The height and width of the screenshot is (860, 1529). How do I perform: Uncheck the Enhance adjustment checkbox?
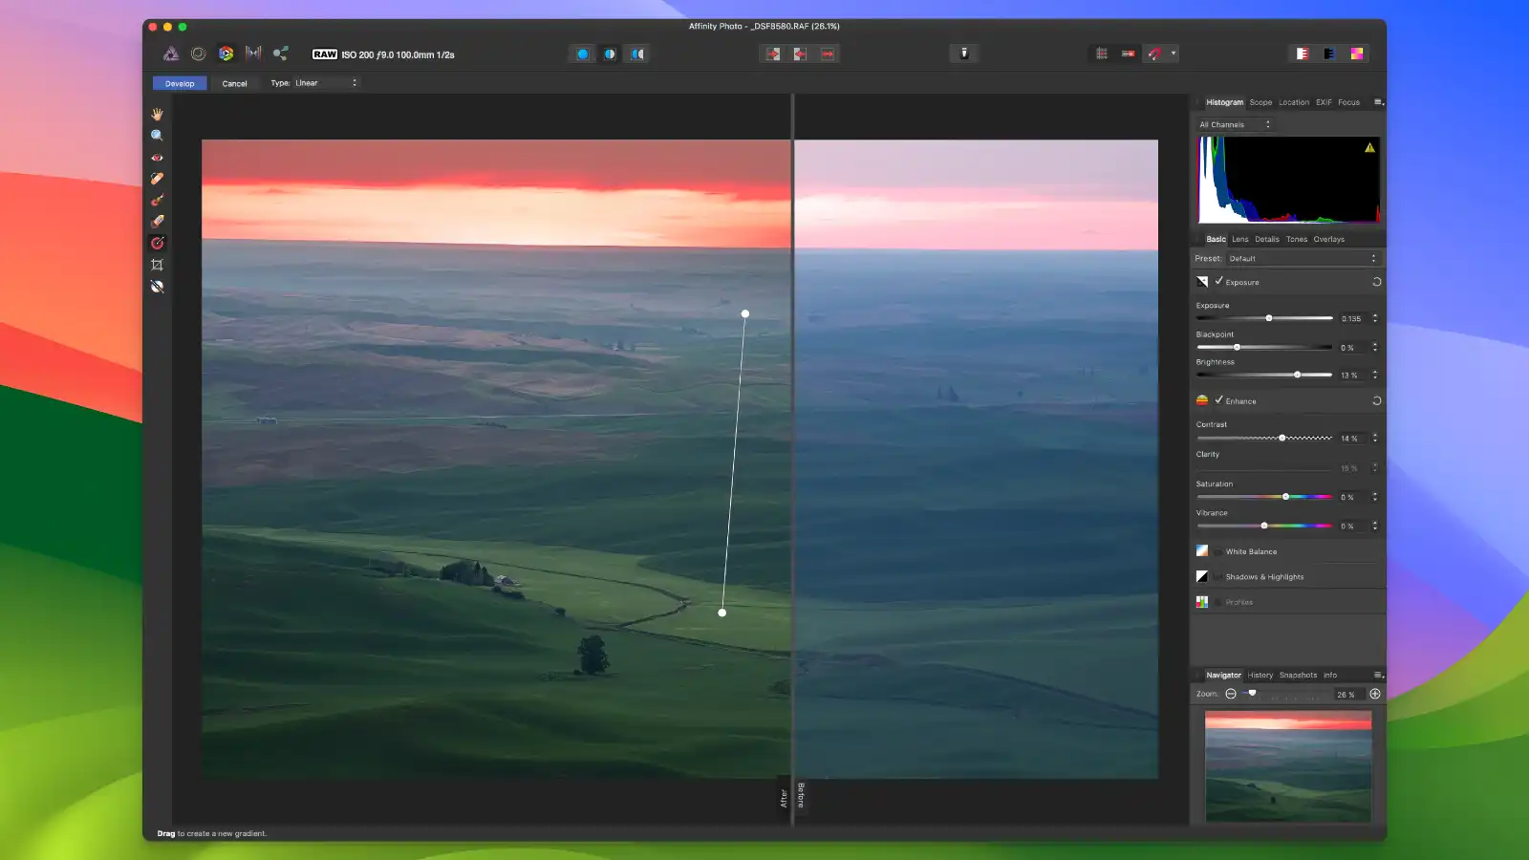pyautogui.click(x=1219, y=400)
